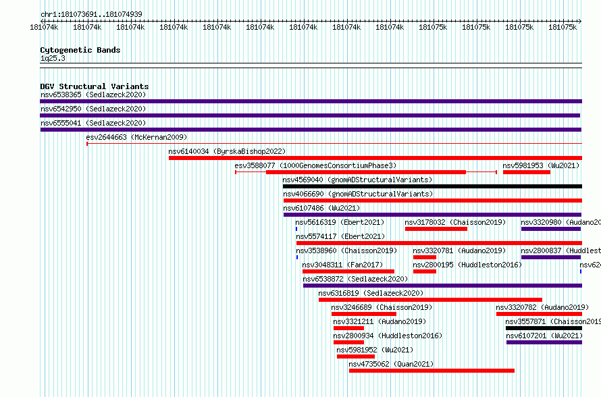
Task: Open nsv2800837 Huddleston variant label
Action: [560, 250]
